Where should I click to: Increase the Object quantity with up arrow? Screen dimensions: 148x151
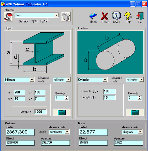(66, 97)
